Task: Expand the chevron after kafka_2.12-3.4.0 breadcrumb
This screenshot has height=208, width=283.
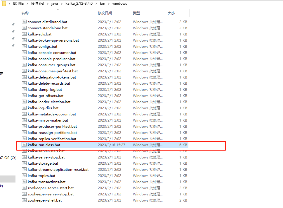Action: 96,4
